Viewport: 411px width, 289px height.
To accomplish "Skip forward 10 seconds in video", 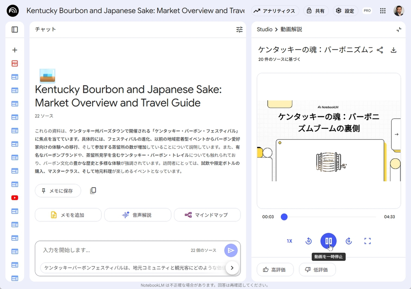I will (349, 241).
